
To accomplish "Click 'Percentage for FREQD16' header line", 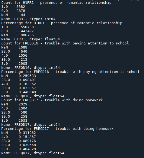I will coord(71,72).
